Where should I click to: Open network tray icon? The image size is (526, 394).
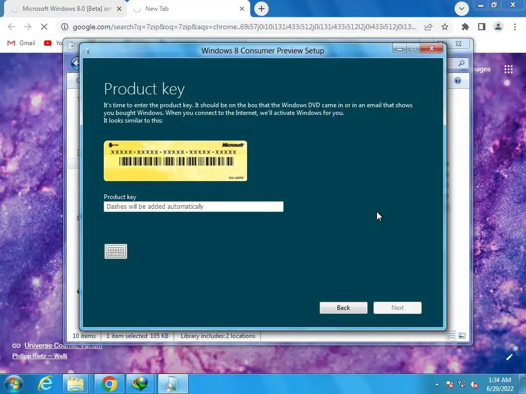click(462, 384)
